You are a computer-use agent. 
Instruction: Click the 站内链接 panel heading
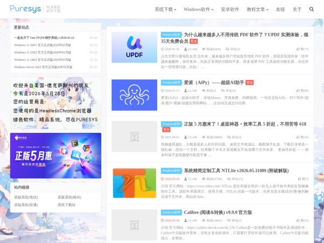(22, 187)
